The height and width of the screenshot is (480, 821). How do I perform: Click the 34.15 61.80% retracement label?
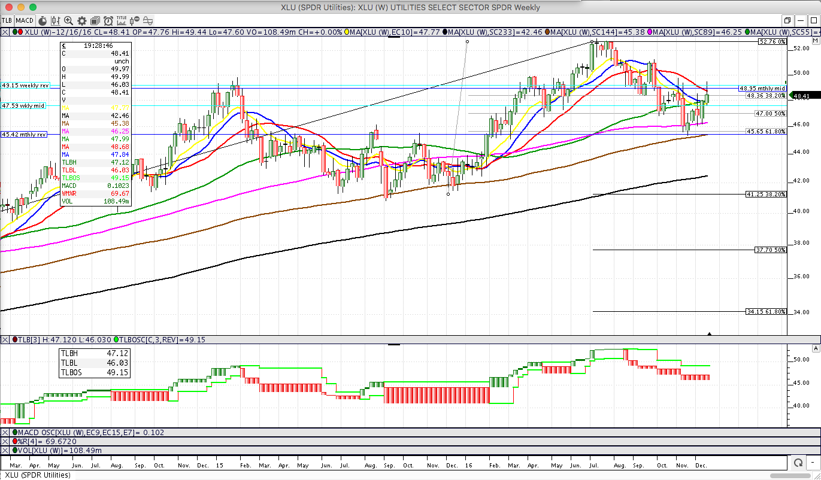point(765,312)
